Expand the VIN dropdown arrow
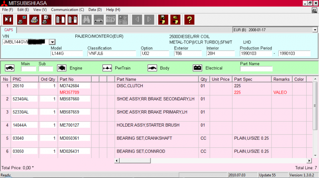The height and width of the screenshot is (178, 319). click(52, 42)
